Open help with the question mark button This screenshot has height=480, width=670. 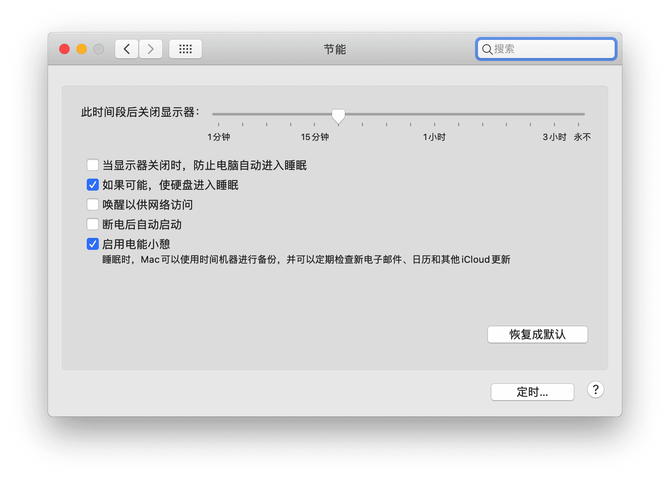click(x=596, y=390)
